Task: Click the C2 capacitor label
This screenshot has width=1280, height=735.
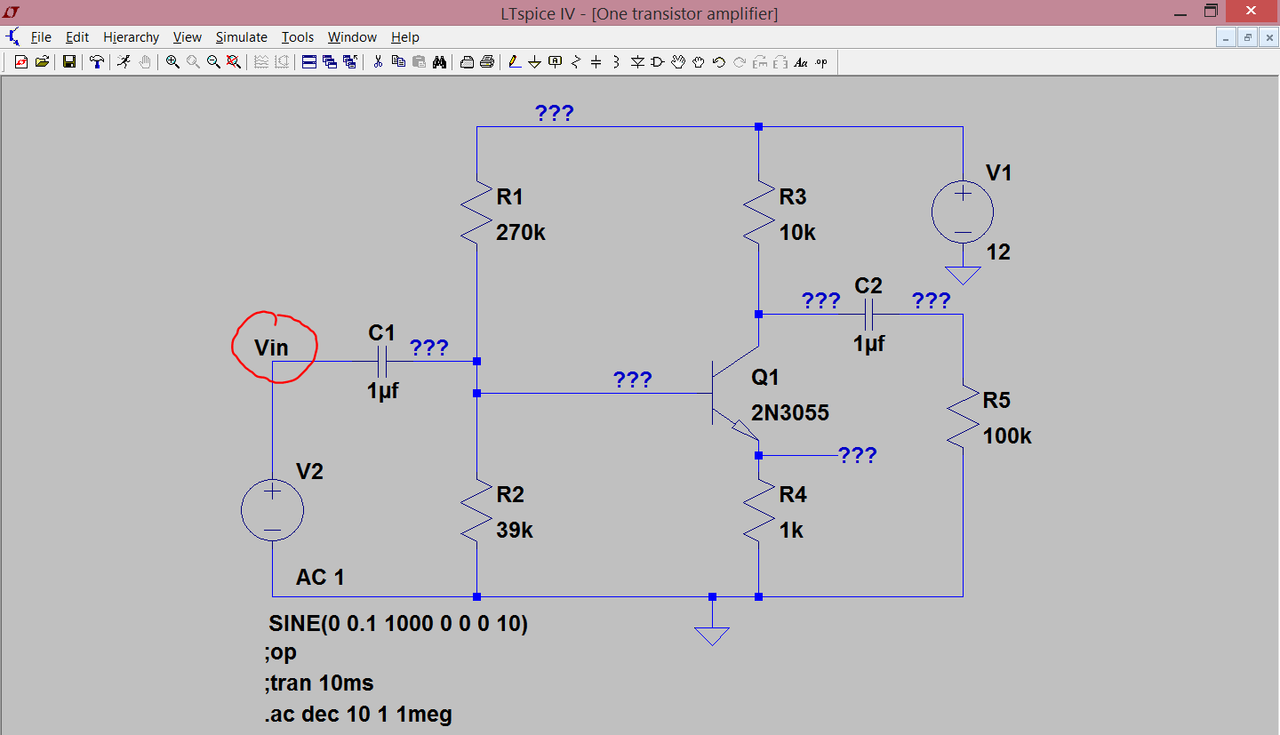Action: (868, 285)
